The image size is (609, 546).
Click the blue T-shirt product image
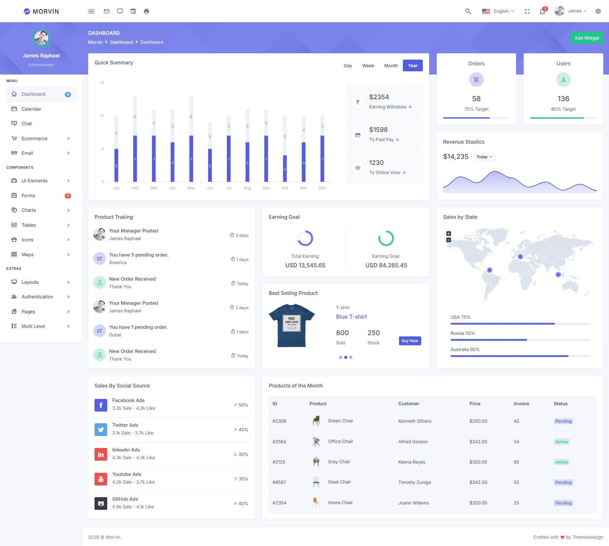[x=292, y=326]
